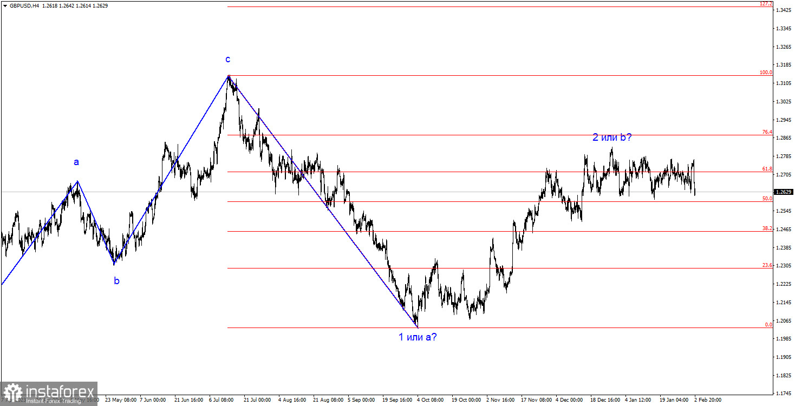Click the 23.6 Fibonacci level label
795x406 pixels.
[767, 265]
